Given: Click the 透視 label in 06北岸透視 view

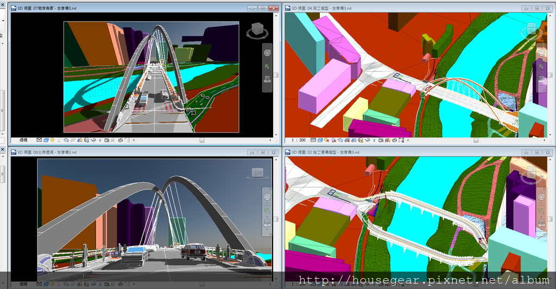Looking at the screenshot, I should [x=23, y=284].
